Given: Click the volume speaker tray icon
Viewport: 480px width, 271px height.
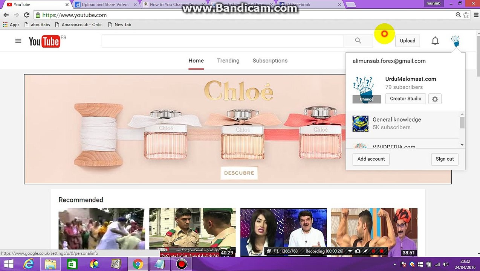Looking at the screenshot, I should 446,264.
